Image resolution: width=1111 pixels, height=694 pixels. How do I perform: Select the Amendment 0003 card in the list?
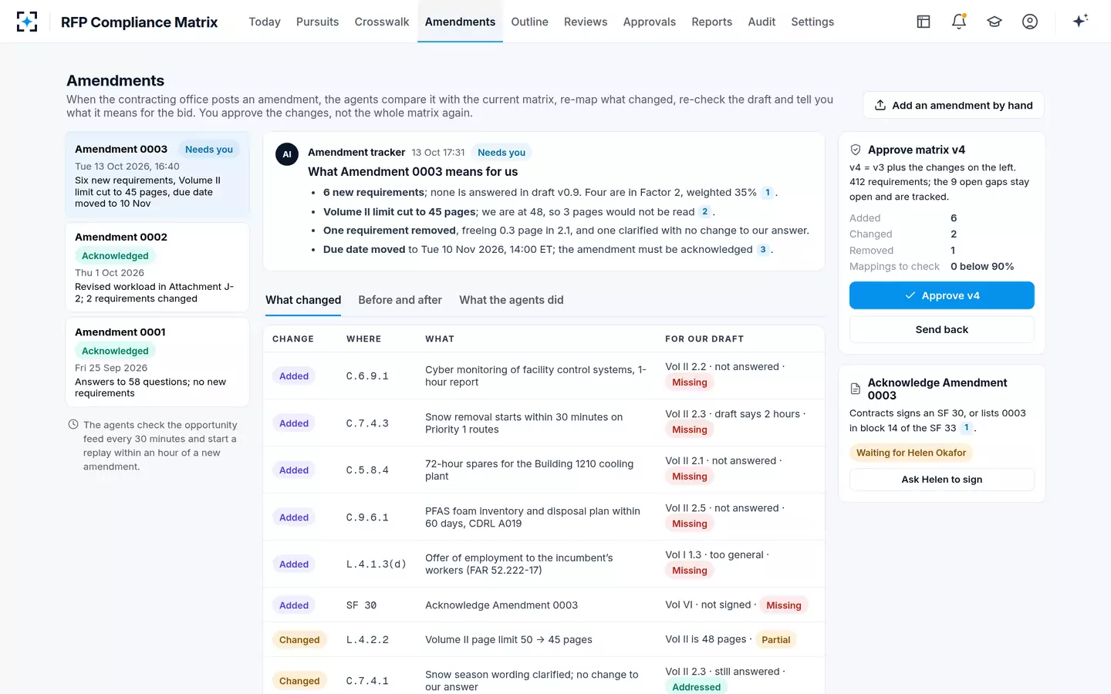157,175
